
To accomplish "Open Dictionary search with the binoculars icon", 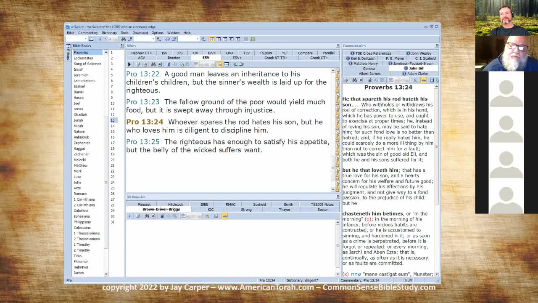I will click(x=146, y=216).
